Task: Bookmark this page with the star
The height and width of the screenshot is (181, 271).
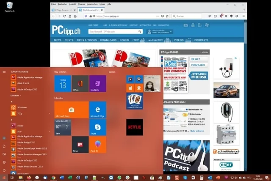Action: [x=167, y=16]
